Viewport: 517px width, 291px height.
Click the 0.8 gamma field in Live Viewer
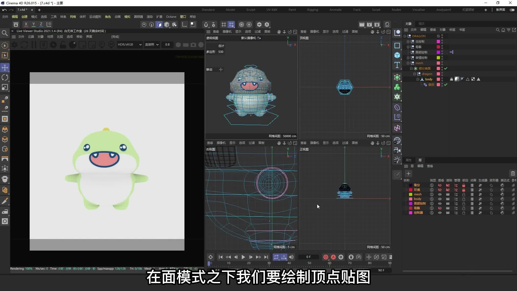click(x=167, y=44)
